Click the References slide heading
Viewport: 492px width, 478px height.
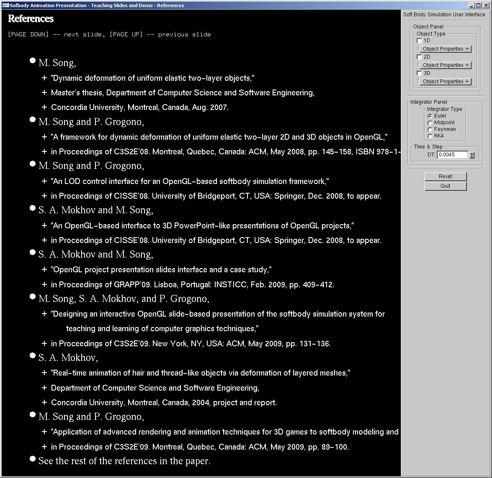click(x=31, y=19)
